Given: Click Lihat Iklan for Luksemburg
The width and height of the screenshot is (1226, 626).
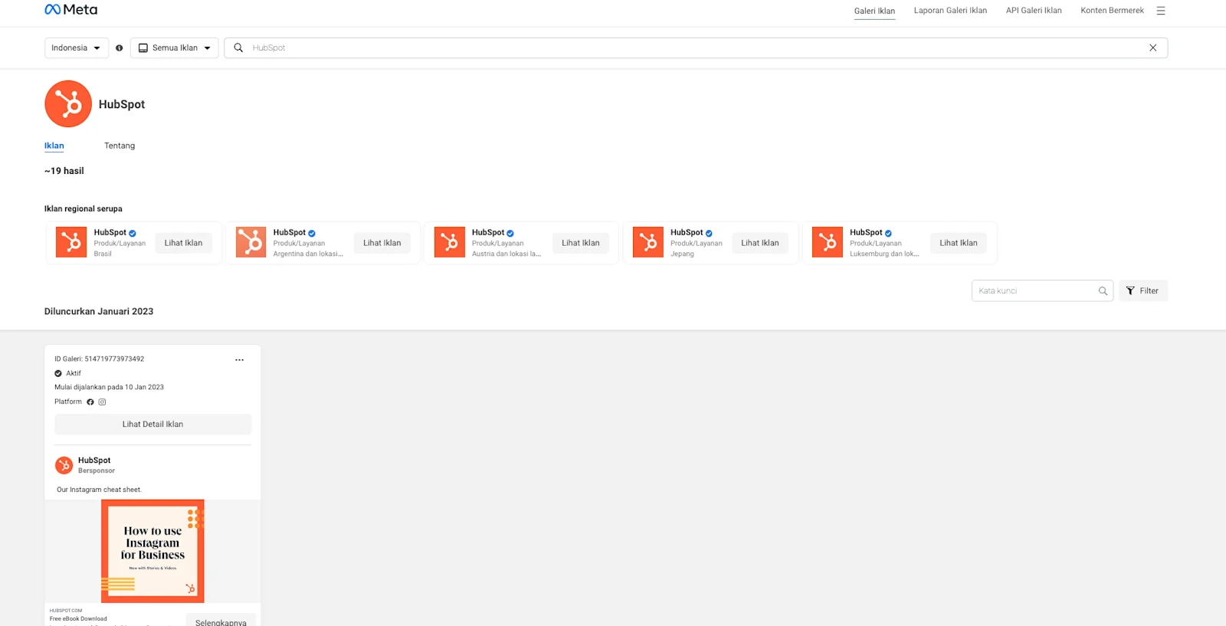Looking at the screenshot, I should pyautogui.click(x=959, y=243).
